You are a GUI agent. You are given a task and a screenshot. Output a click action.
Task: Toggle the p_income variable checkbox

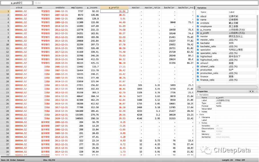pos(198,30)
